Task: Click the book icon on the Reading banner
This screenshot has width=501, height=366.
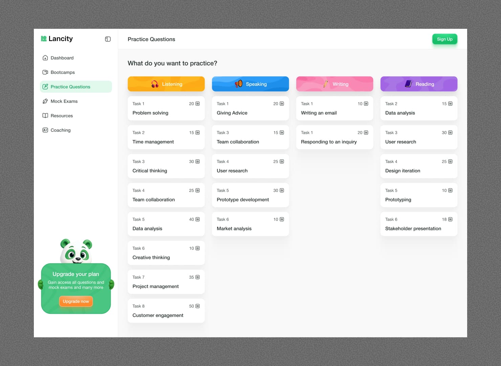Action: (x=408, y=84)
